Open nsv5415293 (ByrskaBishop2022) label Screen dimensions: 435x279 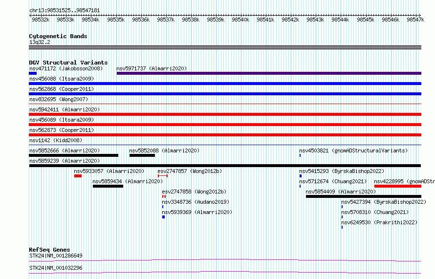342,171
